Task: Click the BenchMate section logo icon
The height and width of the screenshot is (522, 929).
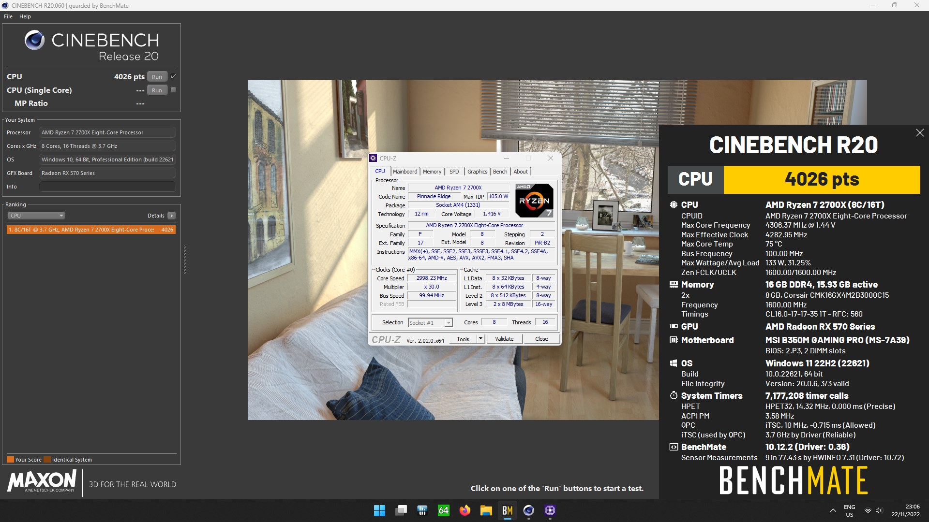Action: pyautogui.click(x=674, y=447)
